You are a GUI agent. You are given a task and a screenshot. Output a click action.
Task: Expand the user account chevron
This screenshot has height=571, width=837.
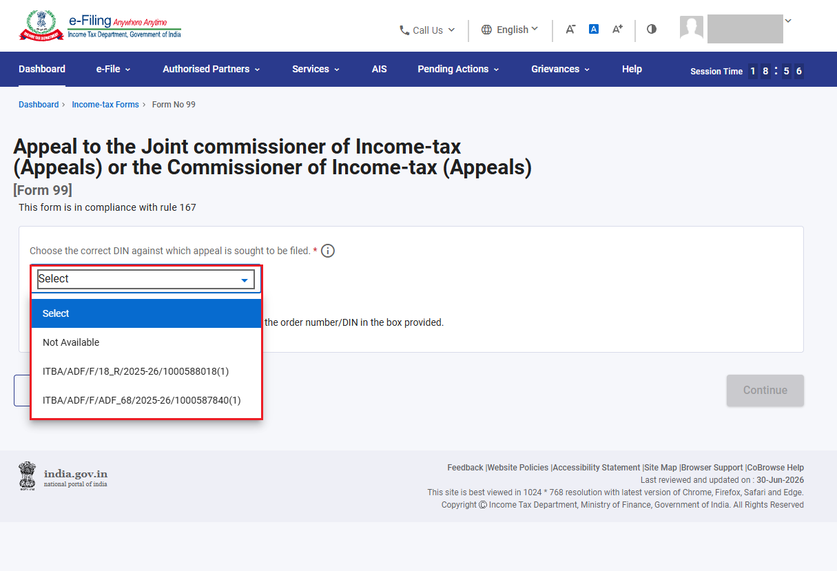click(788, 21)
